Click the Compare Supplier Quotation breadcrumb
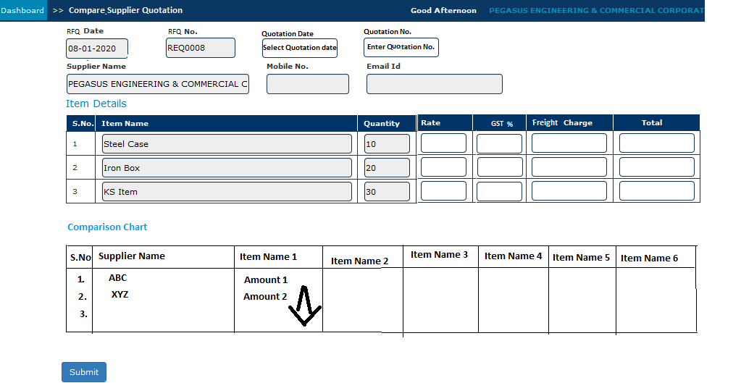The image size is (741, 383). (125, 10)
